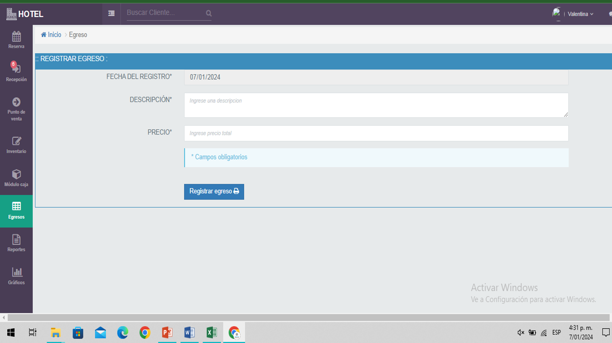Open Microsoft Store from taskbar
The width and height of the screenshot is (612, 343).
tap(78, 333)
